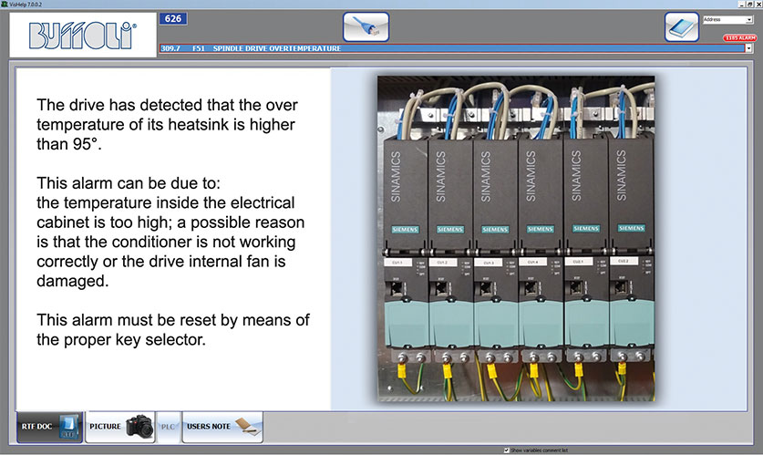Viewport: 763px width, 455px height.
Task: Click the network cable connection icon
Action: tap(366, 26)
